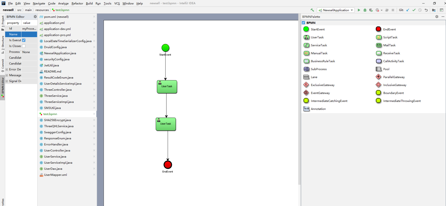
Task: Select SubProcess palette item
Action: point(315,69)
